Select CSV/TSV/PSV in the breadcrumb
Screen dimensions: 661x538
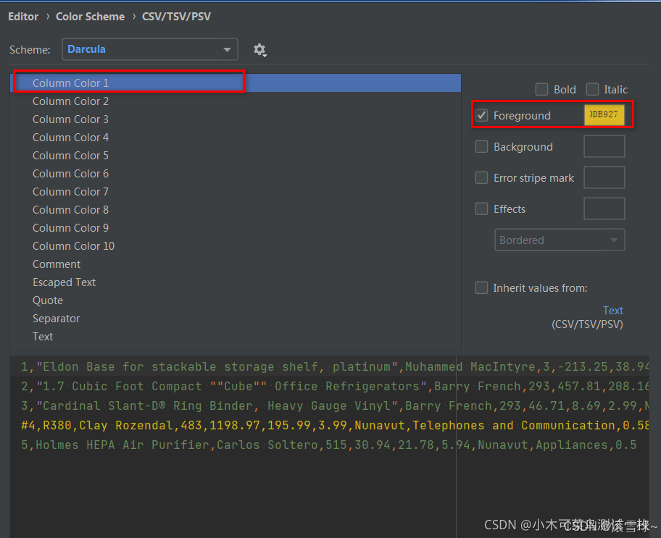coord(176,17)
